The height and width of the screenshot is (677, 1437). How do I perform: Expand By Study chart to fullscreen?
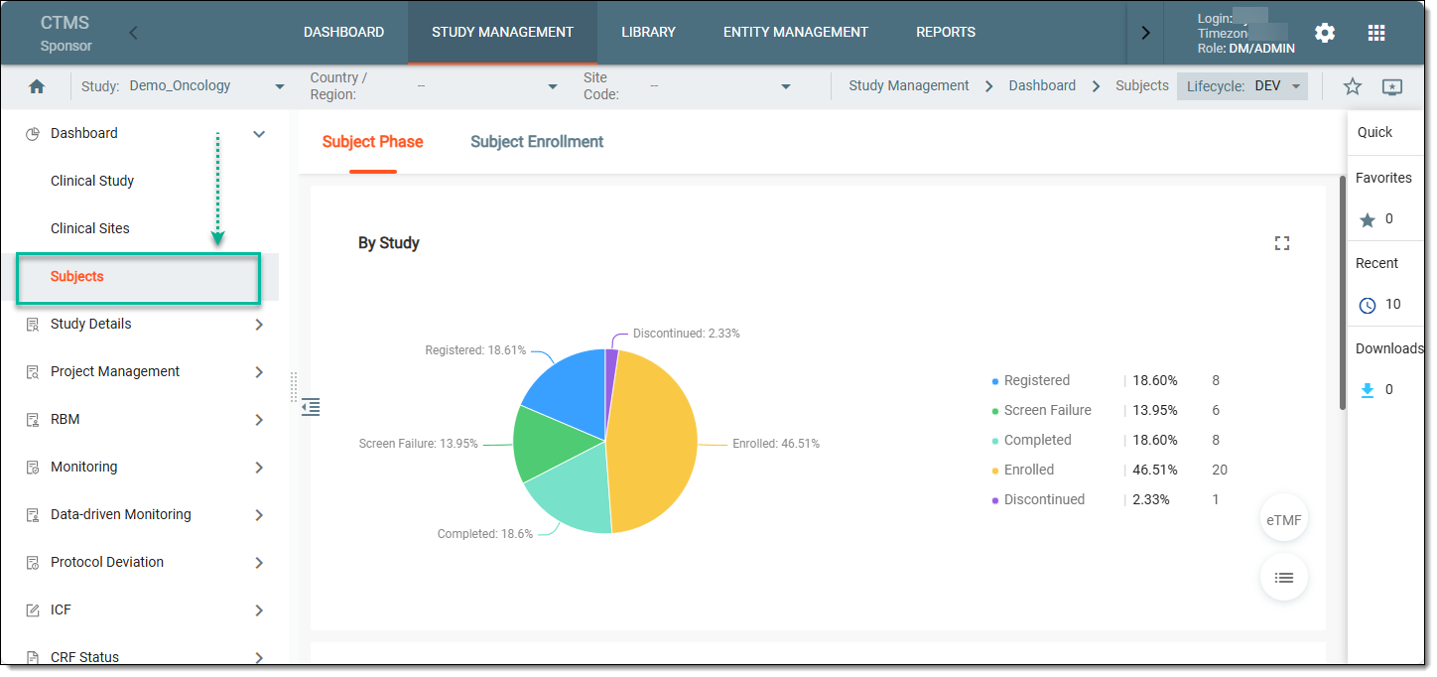coord(1282,243)
